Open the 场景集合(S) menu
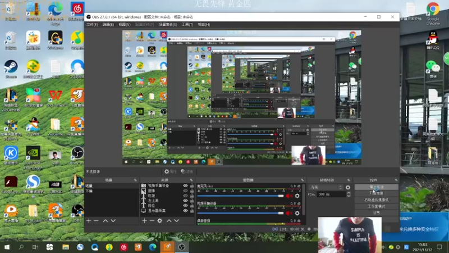Screen dimensions: 449x253 pyautogui.click(x=168, y=25)
